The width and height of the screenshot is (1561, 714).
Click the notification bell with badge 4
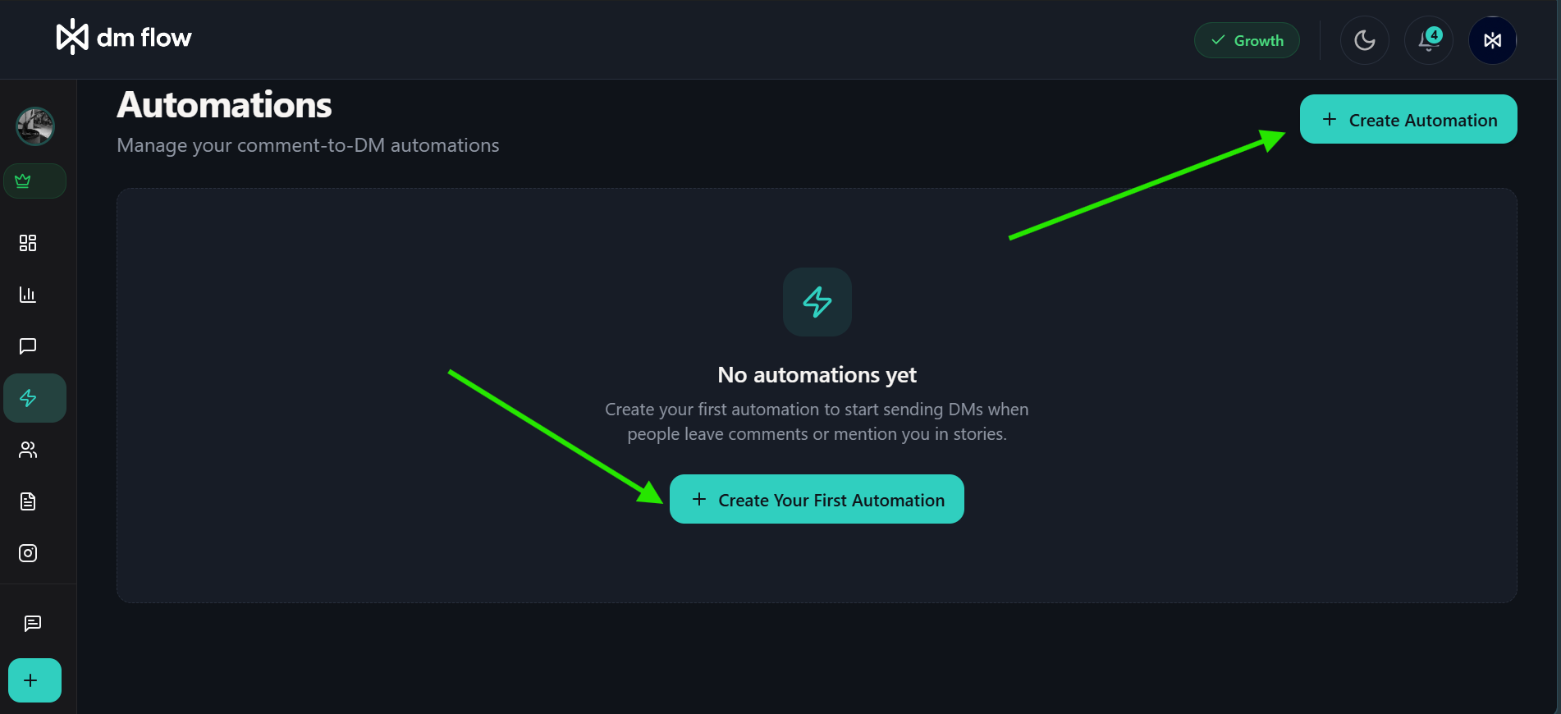coord(1426,39)
